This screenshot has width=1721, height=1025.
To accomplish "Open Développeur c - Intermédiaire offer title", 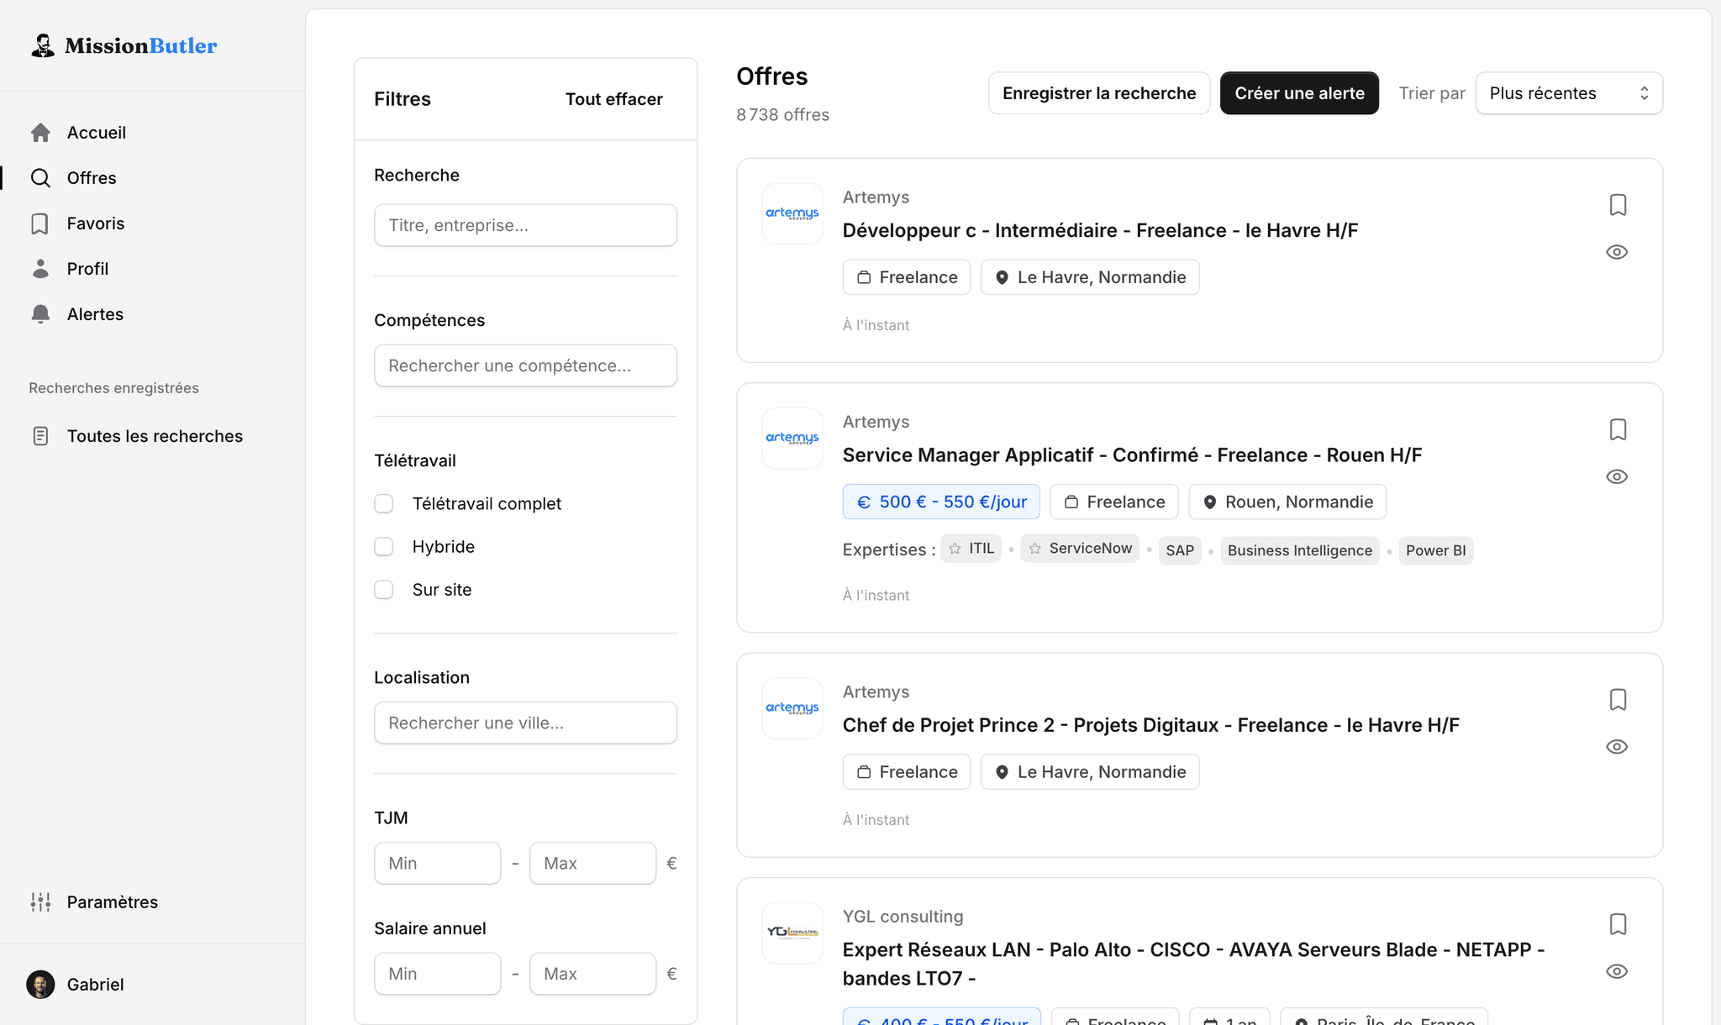I will coord(1100,230).
